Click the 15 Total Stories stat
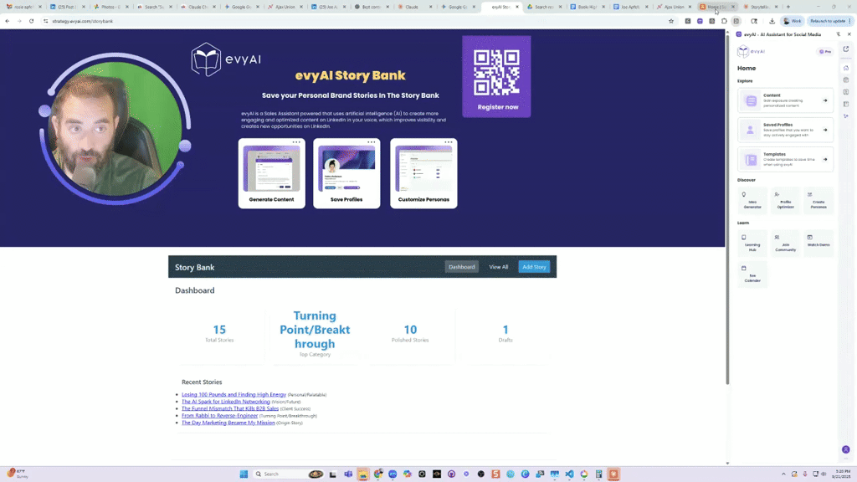This screenshot has width=857, height=482. pyautogui.click(x=219, y=333)
